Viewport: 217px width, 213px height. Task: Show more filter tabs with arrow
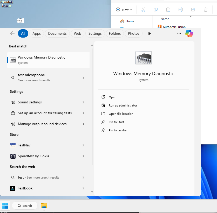point(150,33)
